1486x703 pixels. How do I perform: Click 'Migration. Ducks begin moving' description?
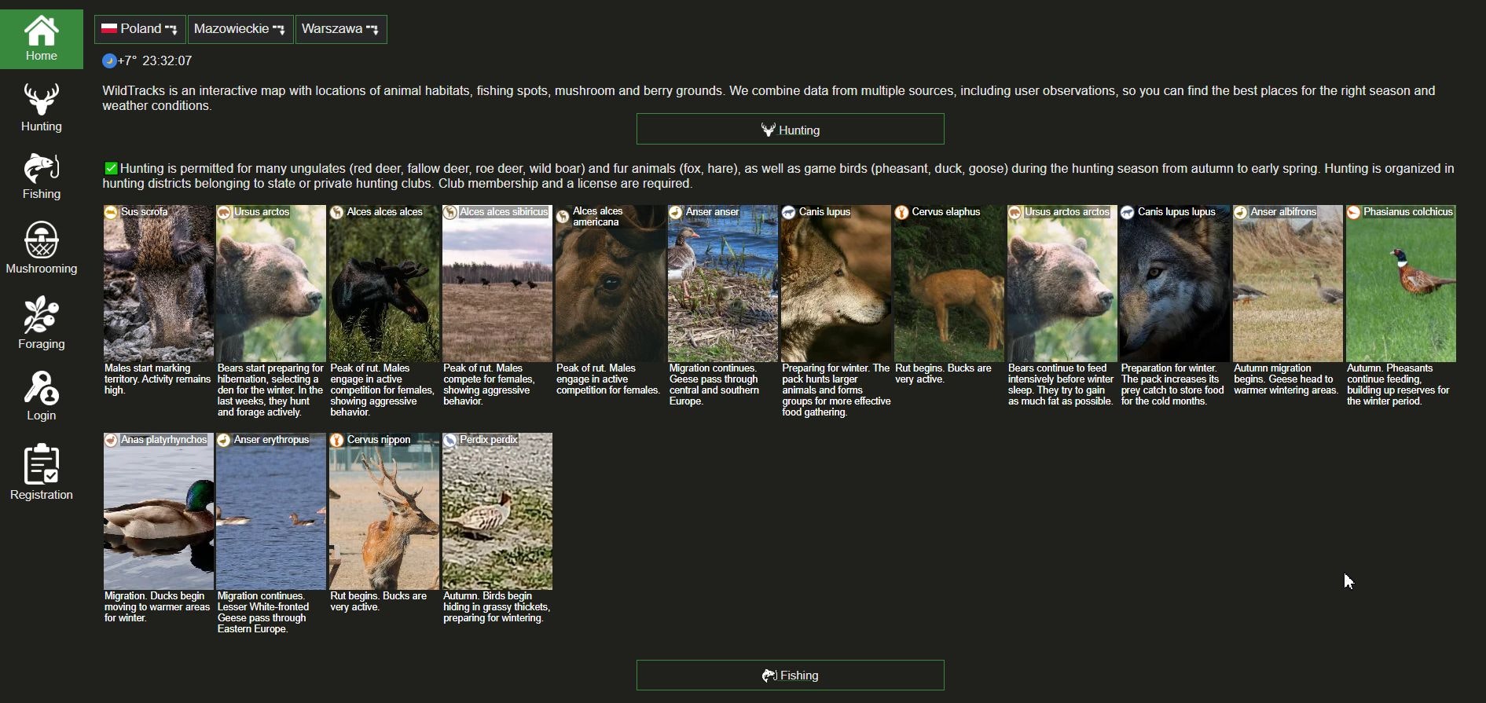click(x=157, y=607)
